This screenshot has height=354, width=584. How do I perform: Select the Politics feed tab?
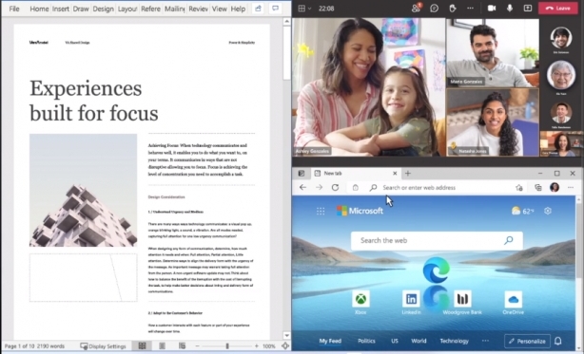coord(366,341)
